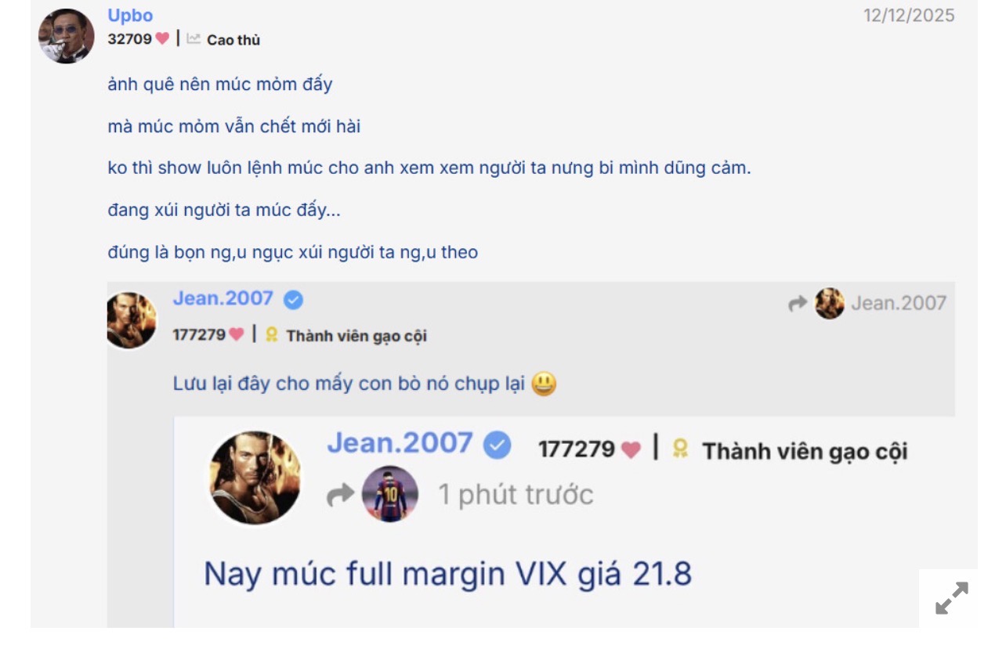
Task: Open the small Jean.2007 reply-target avatar
Action: coord(830,303)
